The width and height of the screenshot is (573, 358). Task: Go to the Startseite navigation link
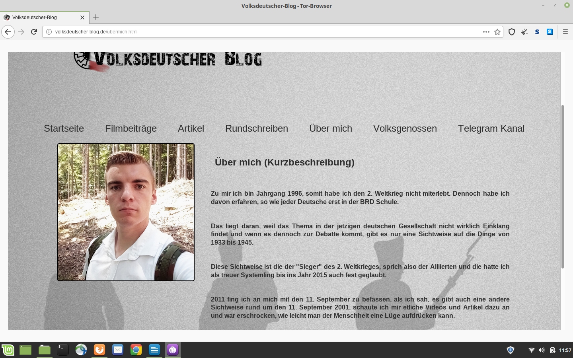point(64,128)
